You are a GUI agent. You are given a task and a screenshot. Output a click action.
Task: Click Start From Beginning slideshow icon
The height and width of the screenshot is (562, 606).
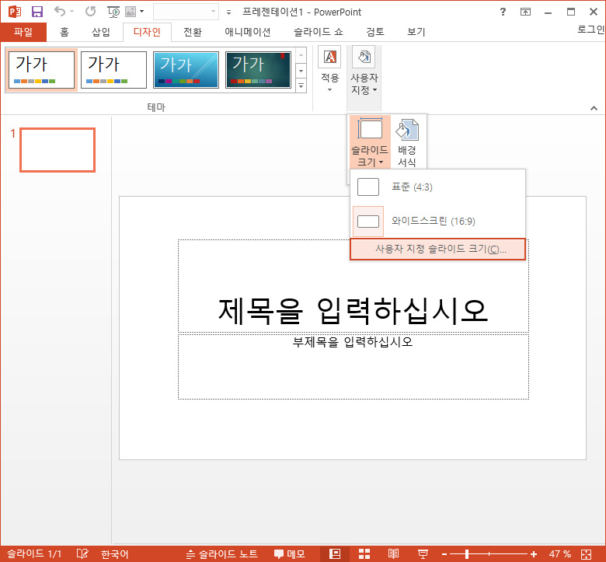(x=113, y=12)
